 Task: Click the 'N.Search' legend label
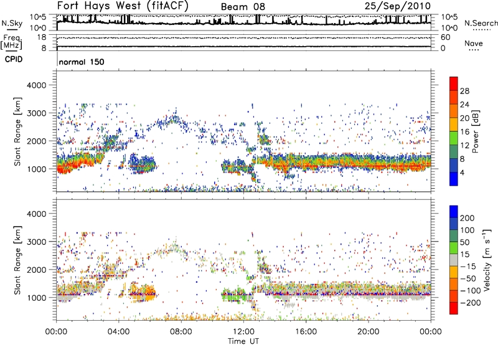pos(481,23)
